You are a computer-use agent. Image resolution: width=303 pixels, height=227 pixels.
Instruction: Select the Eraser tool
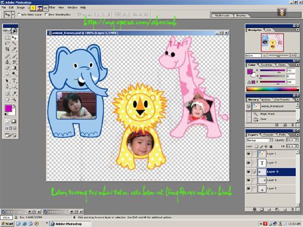[7, 68]
